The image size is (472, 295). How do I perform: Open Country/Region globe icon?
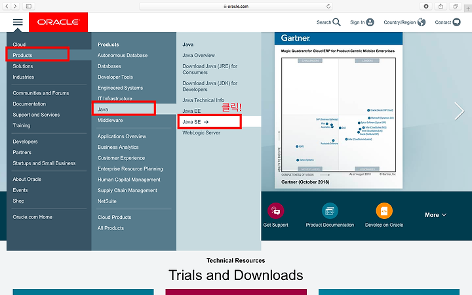(x=422, y=22)
